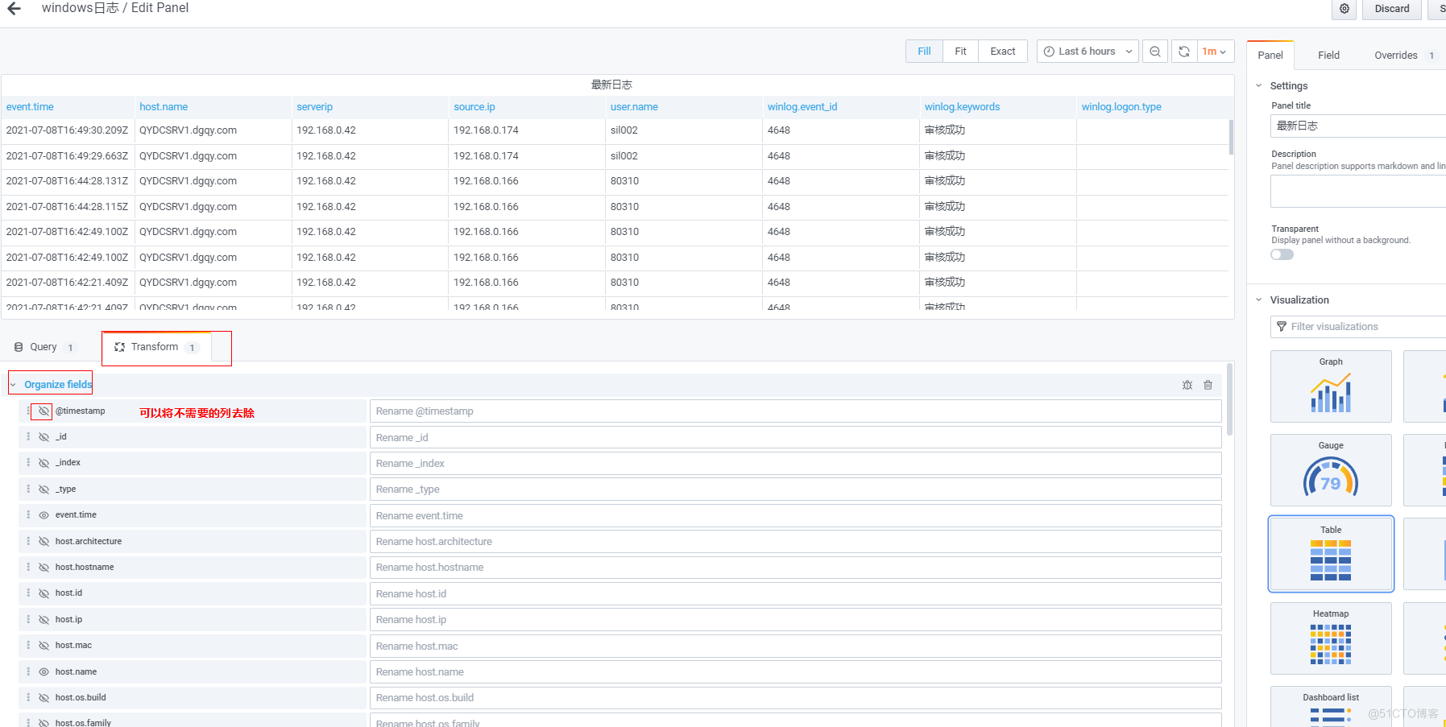Hide the host.name field

pos(44,671)
